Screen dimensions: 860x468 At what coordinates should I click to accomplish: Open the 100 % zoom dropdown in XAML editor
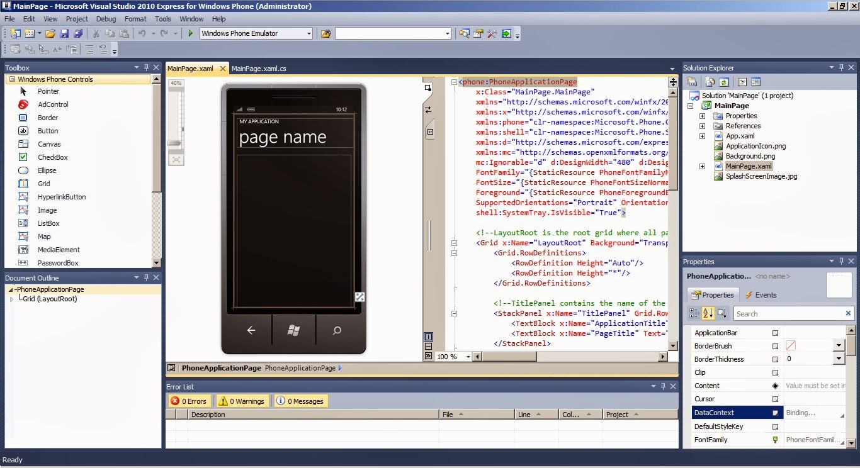468,357
